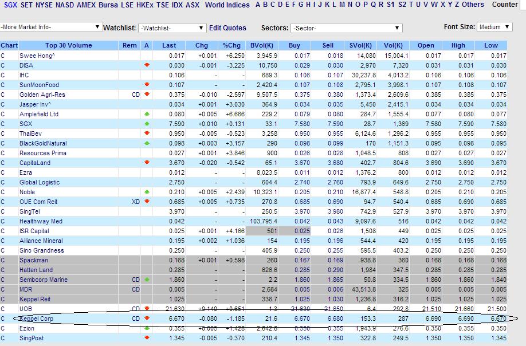Expand the Watchlist dropdown
The image size is (526, 346).
(x=172, y=28)
